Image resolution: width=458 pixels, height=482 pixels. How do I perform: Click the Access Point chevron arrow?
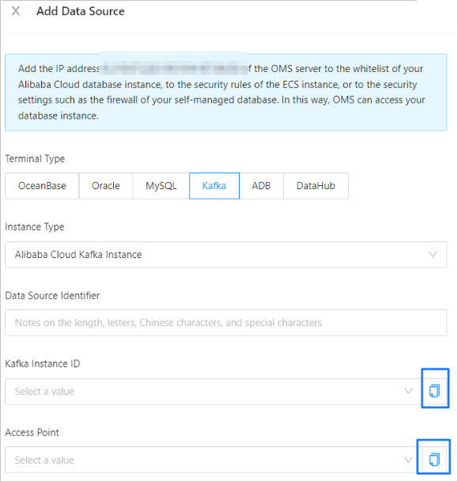point(408,460)
